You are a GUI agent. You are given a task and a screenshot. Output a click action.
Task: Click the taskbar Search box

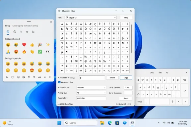[x=81, y=123]
